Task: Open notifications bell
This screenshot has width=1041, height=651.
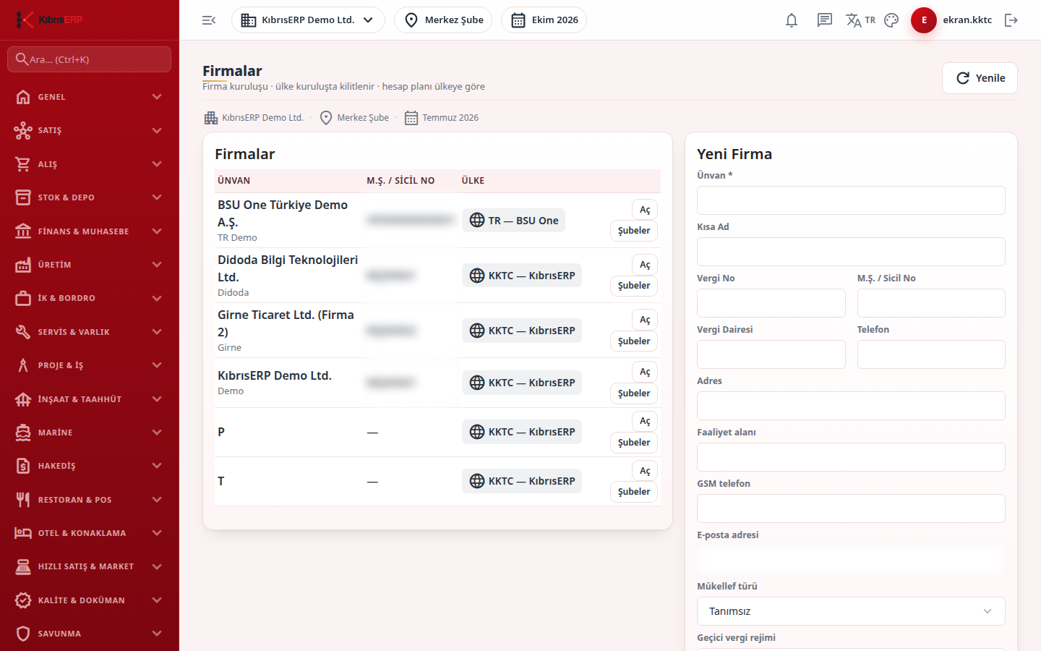Action: coord(792,20)
